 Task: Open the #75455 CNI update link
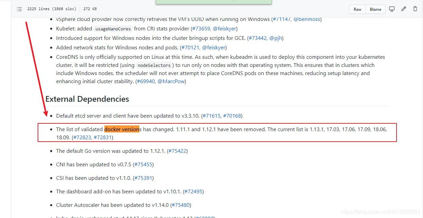pos(143,165)
